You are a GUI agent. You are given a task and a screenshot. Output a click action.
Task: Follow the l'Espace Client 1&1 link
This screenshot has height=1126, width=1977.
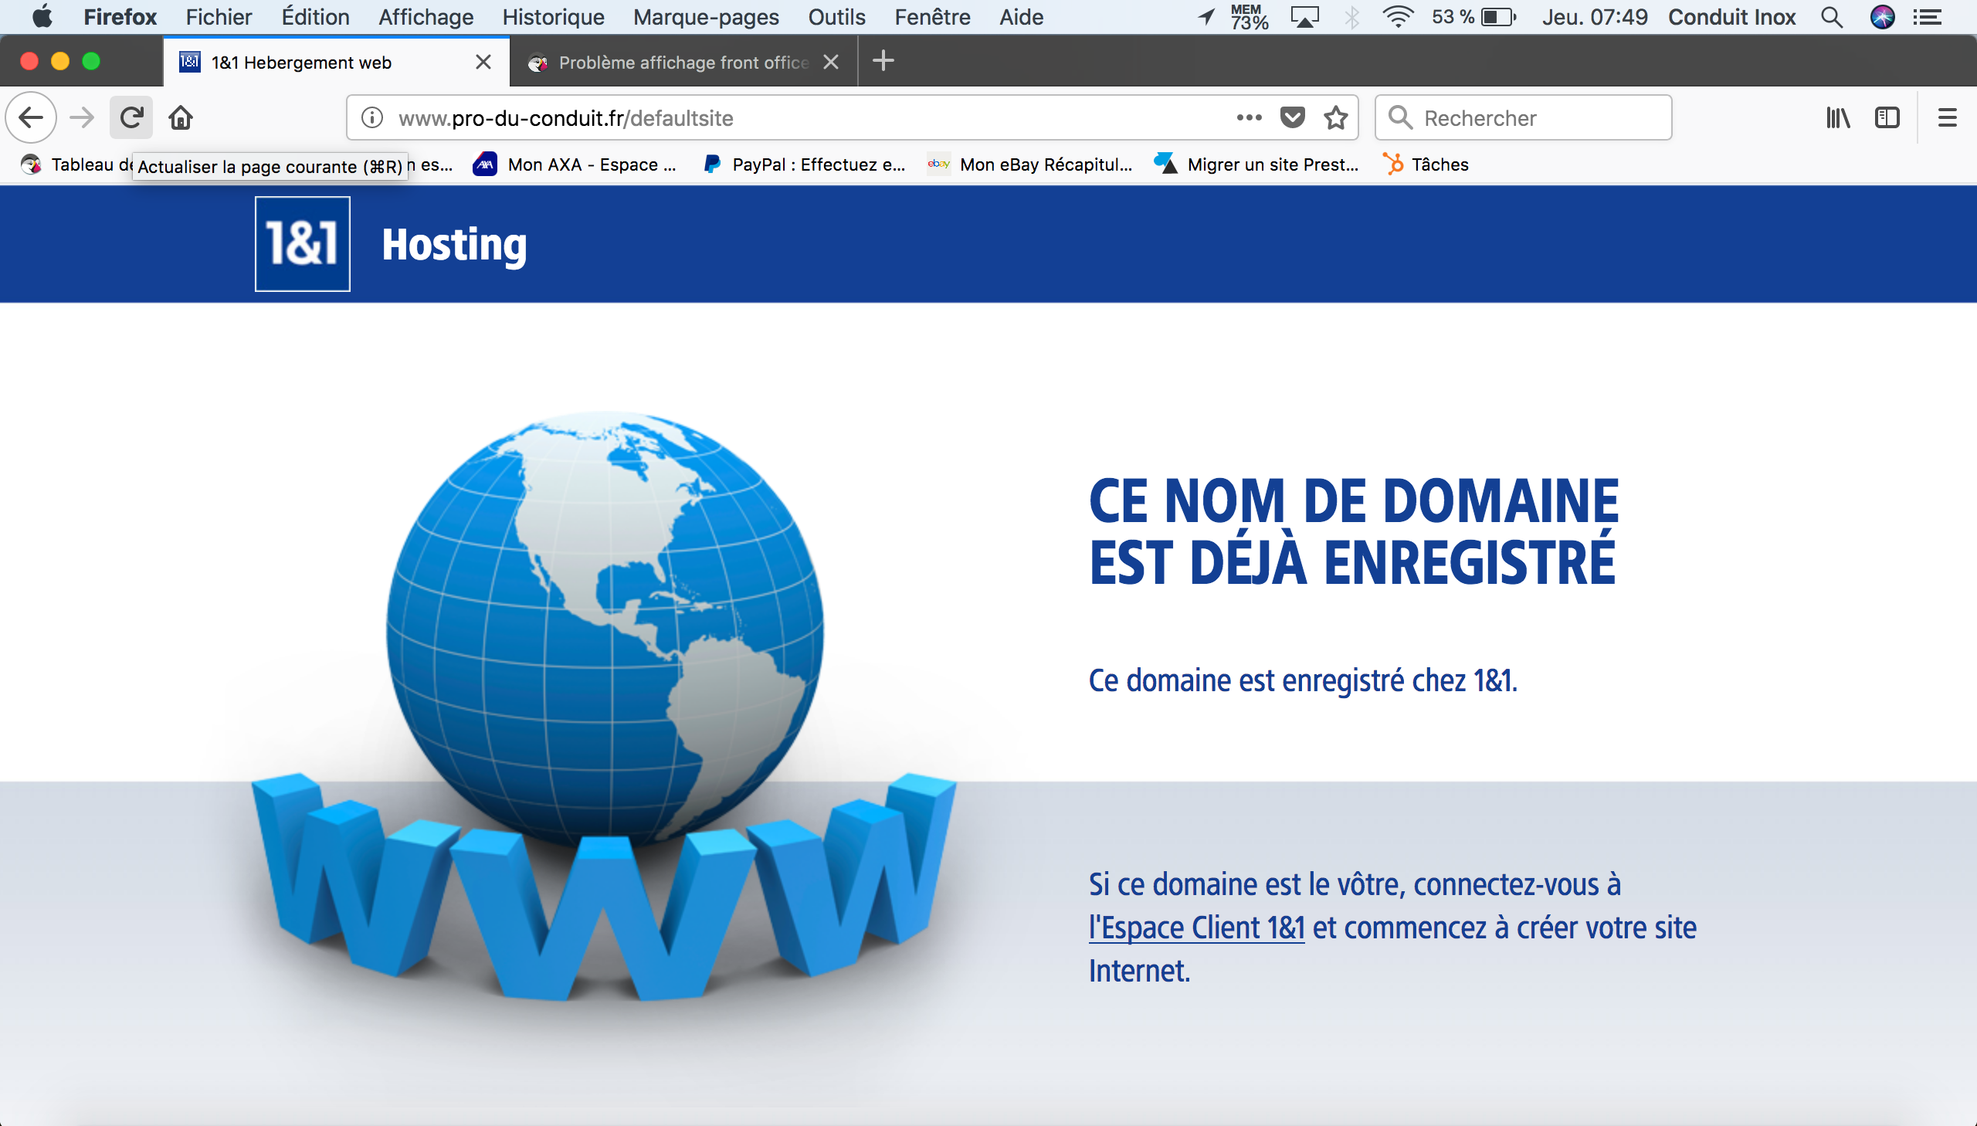[x=1196, y=928]
